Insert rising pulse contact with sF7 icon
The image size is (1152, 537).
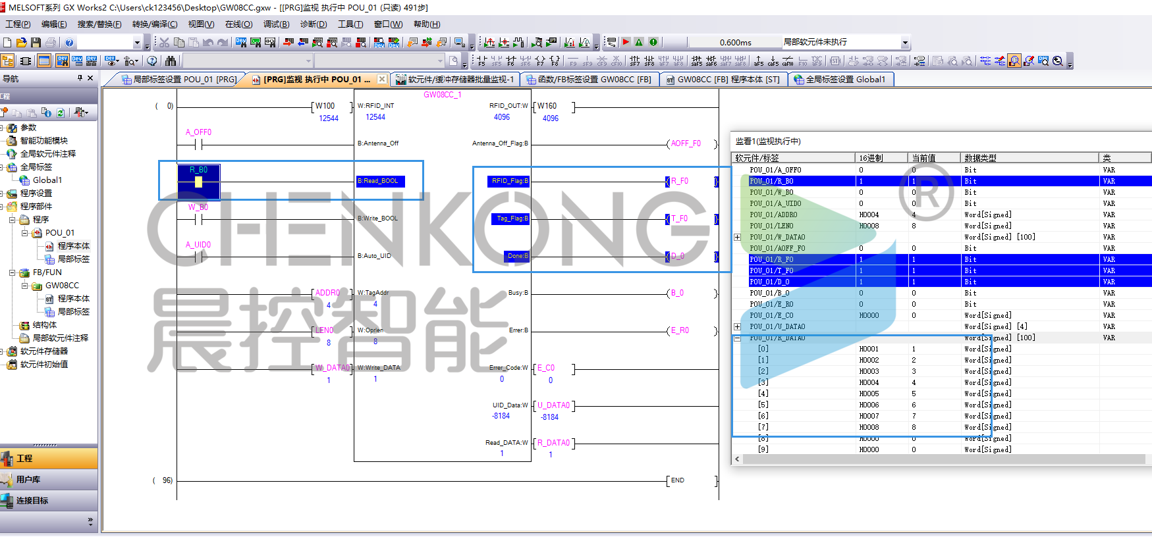tap(635, 61)
